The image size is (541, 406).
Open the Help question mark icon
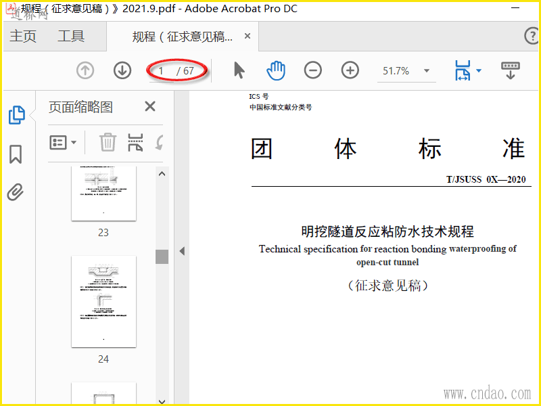point(532,36)
